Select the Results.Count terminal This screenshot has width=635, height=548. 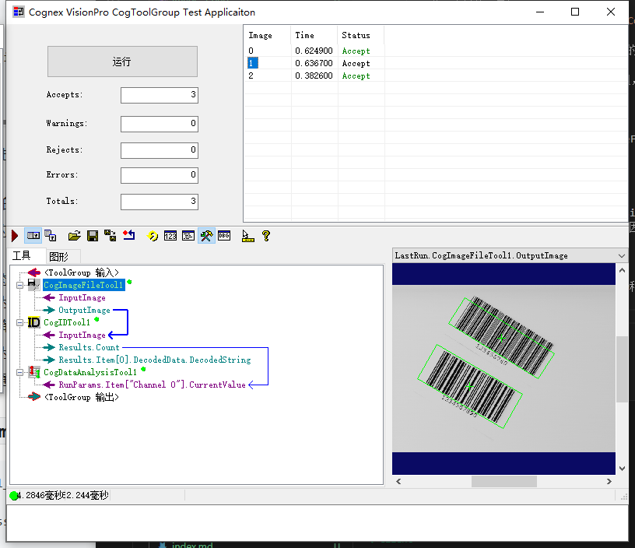(x=89, y=347)
